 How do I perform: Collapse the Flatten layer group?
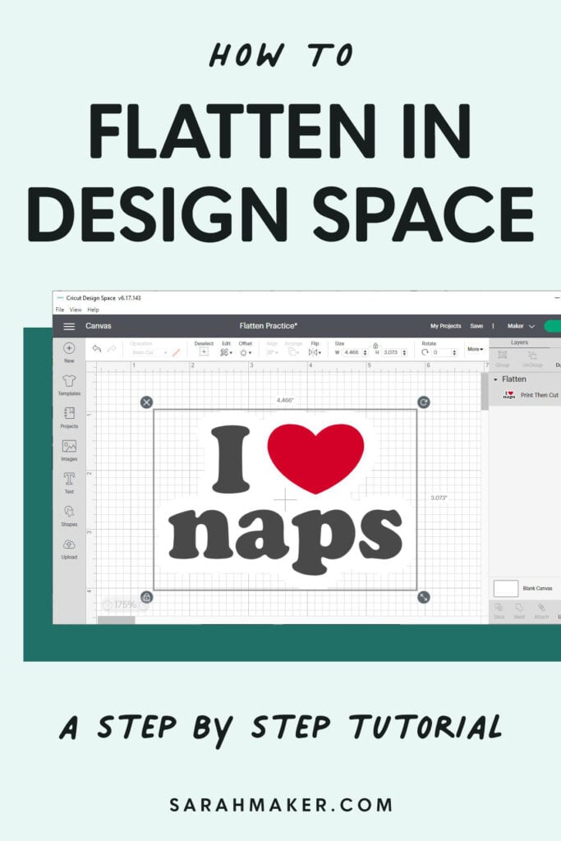click(x=495, y=379)
